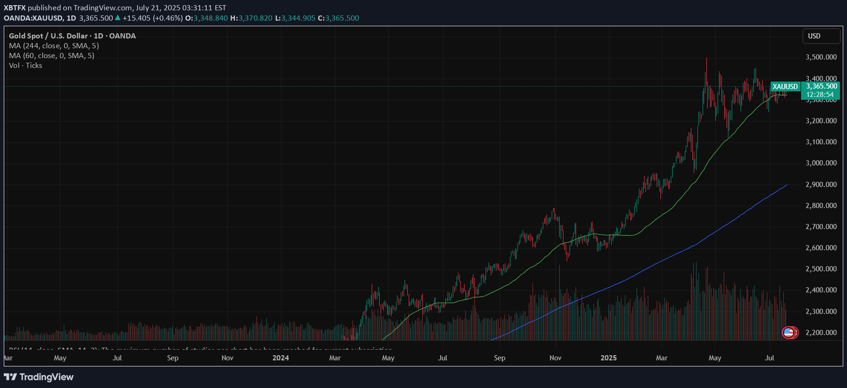Click the +15.405 (+0.46%) change value
Screen dimensions: 847x388
(153, 18)
